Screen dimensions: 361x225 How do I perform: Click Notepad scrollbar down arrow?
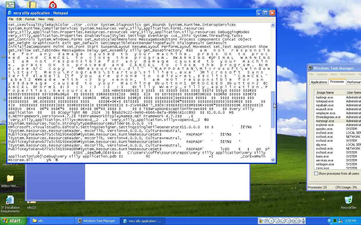pyautogui.click(x=273, y=160)
